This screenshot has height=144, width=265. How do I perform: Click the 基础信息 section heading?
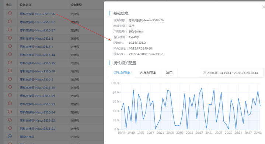point(121,13)
